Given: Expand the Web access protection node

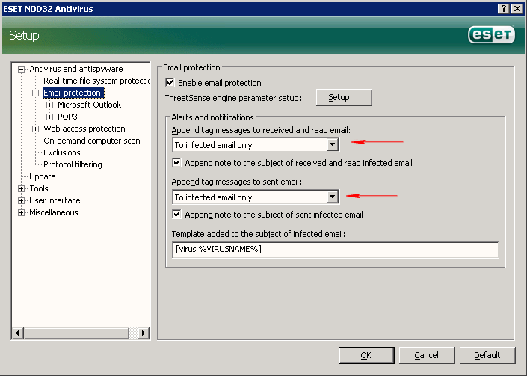Looking at the screenshot, I should 36,129.
